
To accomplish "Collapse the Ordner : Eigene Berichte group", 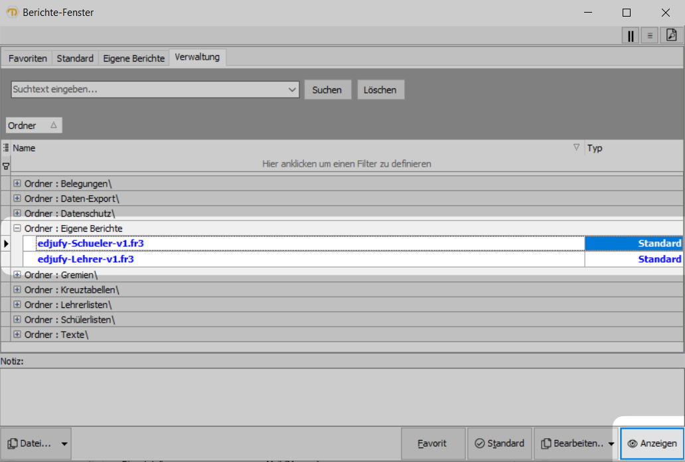I will 16,228.
